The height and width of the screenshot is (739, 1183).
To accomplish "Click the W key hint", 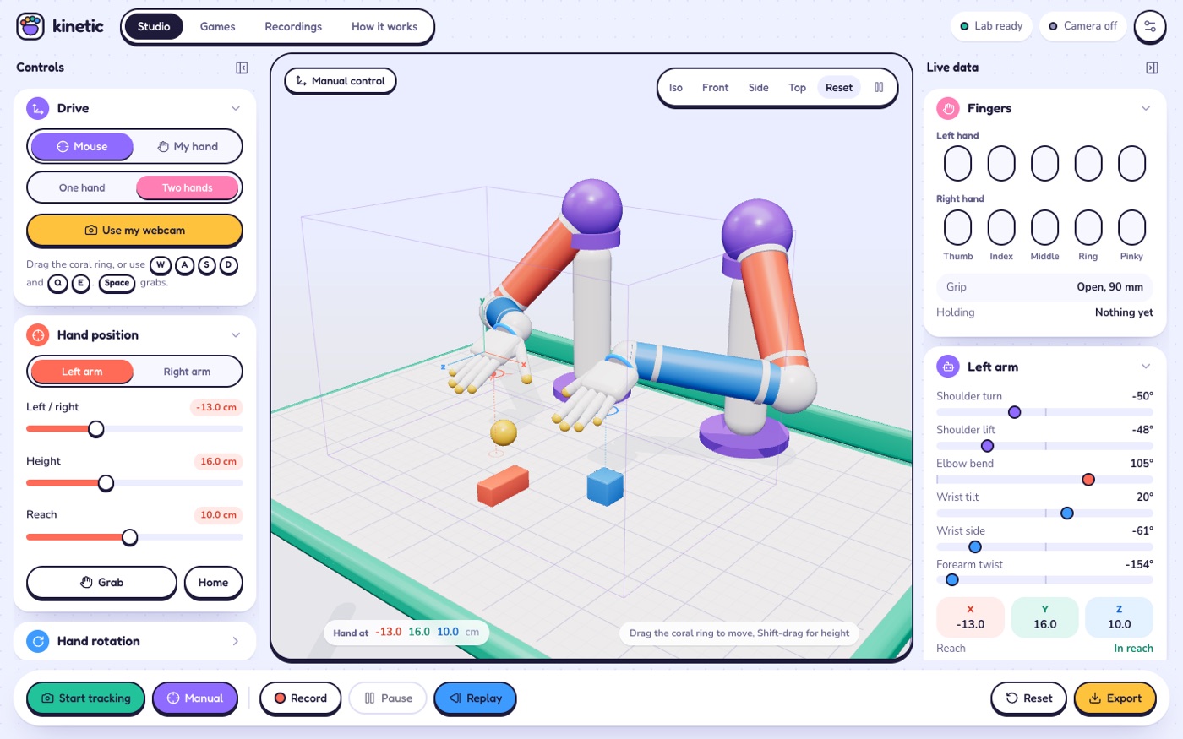I will (161, 265).
